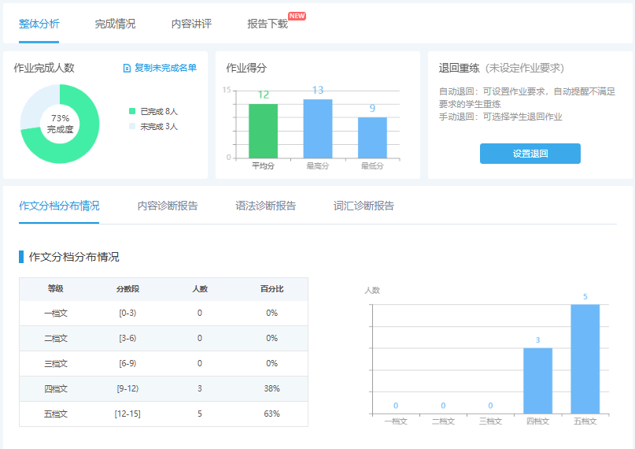Image resolution: width=635 pixels, height=449 pixels.
Task: Select the 整体分析 tab
Action: pos(39,24)
